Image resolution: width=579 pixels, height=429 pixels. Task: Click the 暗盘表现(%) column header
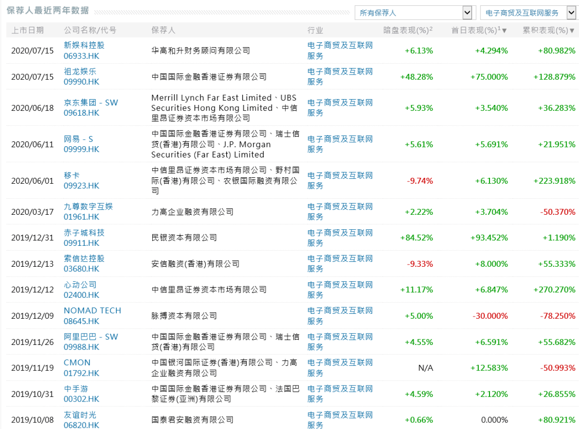[x=407, y=30]
